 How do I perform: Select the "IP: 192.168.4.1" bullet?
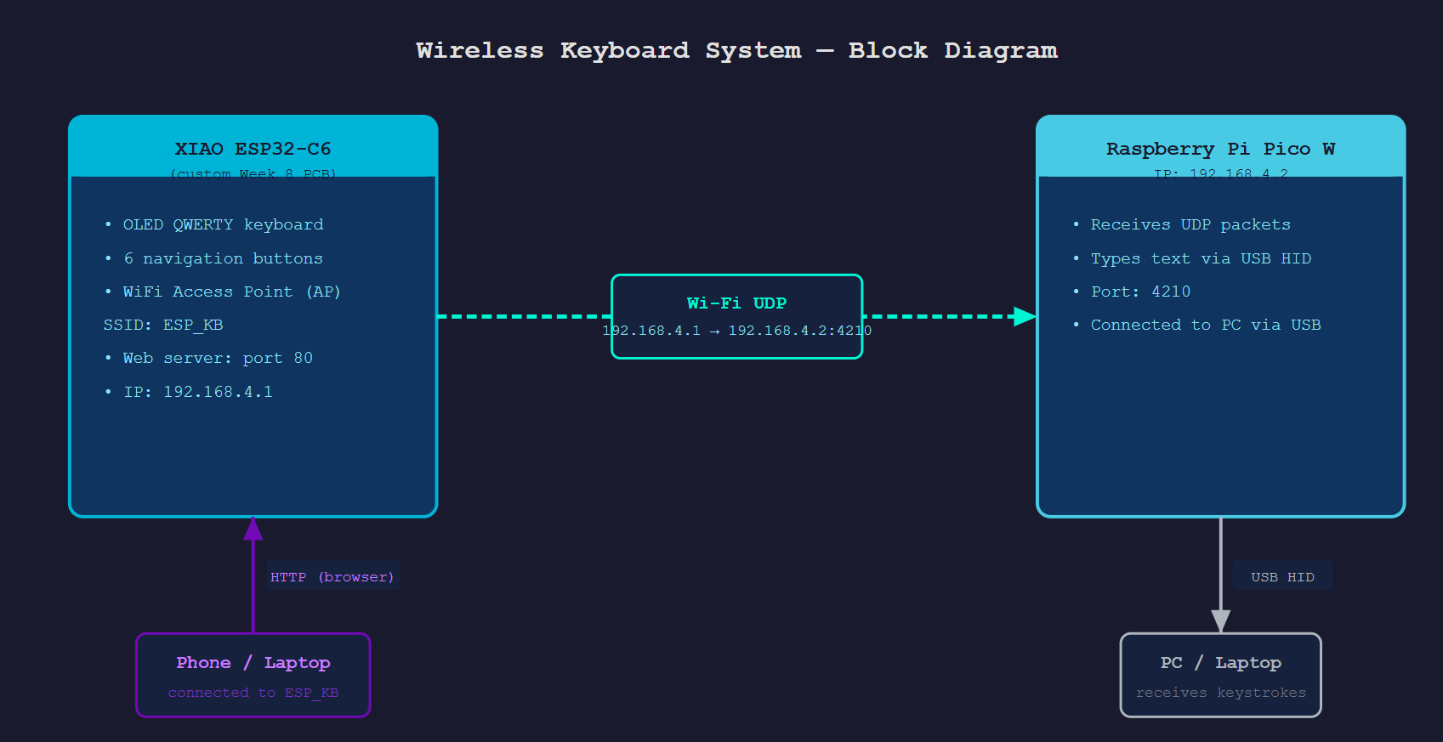click(189, 392)
